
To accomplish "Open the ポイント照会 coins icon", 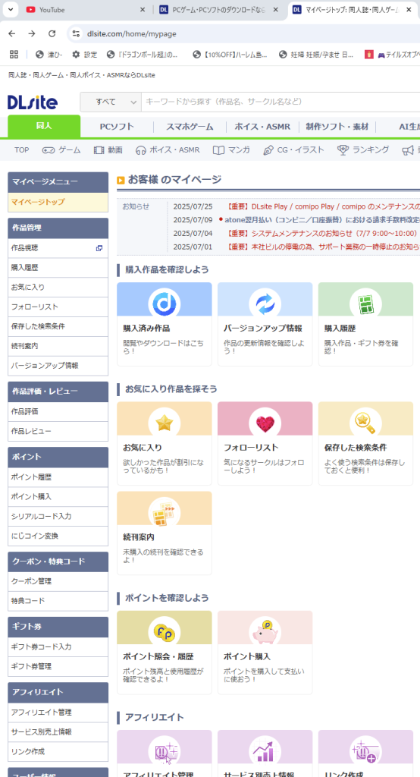I will 164,632.
